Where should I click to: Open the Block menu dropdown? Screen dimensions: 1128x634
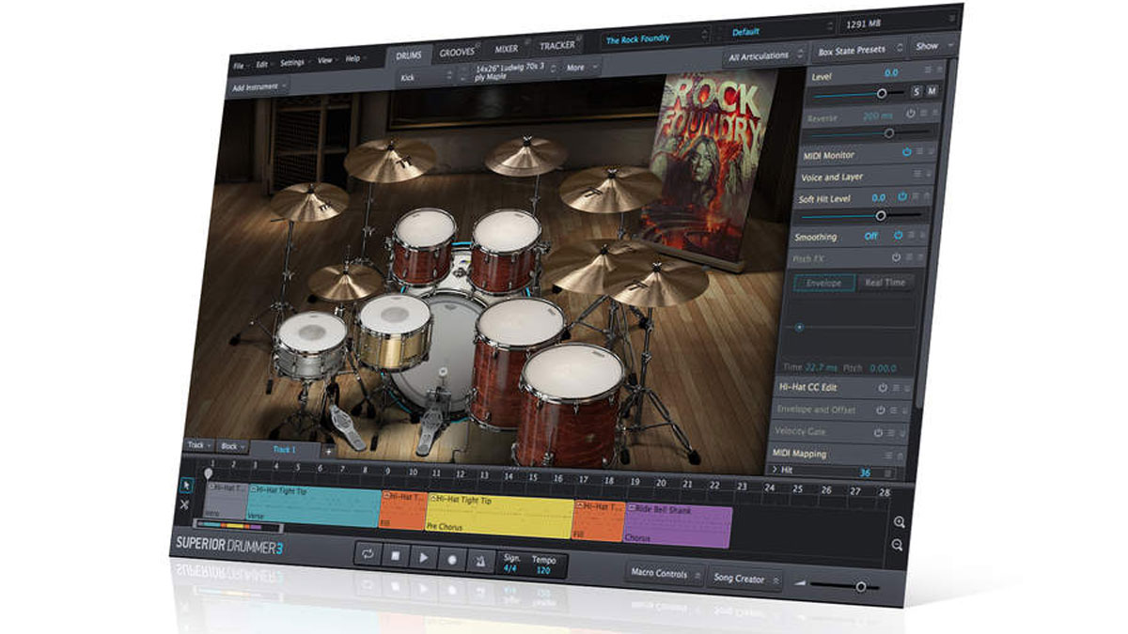pos(232,445)
